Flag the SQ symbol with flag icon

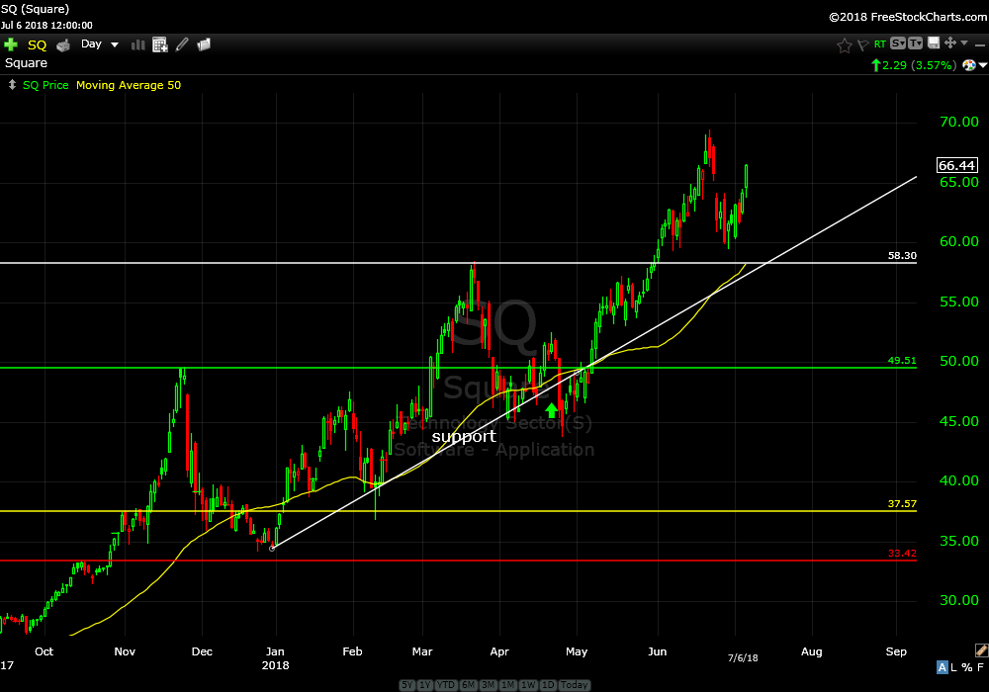pos(861,44)
